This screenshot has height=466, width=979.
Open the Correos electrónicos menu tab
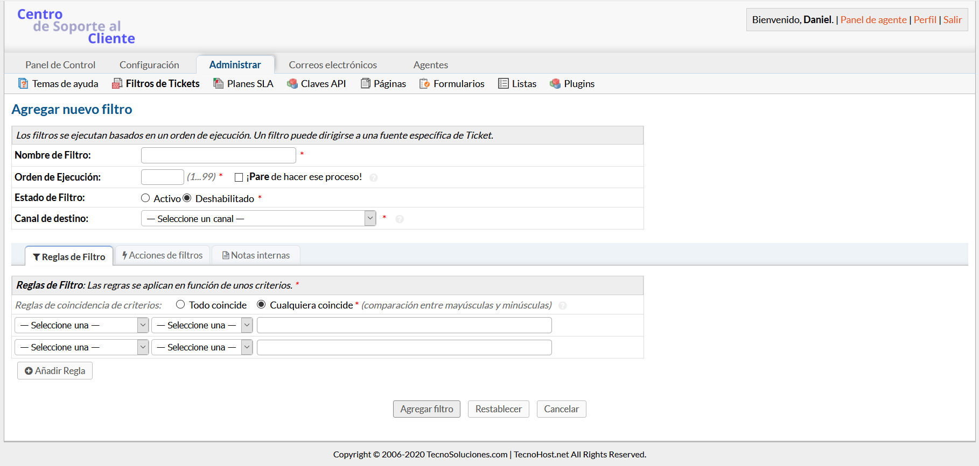tap(333, 64)
